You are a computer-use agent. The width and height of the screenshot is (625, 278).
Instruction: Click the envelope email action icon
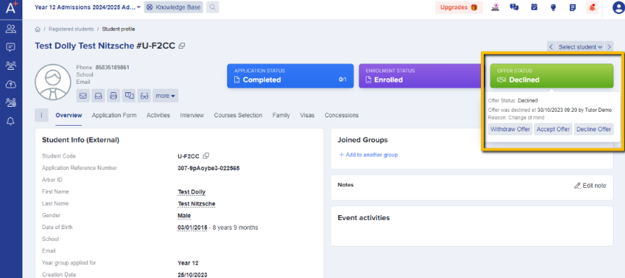pos(83,96)
